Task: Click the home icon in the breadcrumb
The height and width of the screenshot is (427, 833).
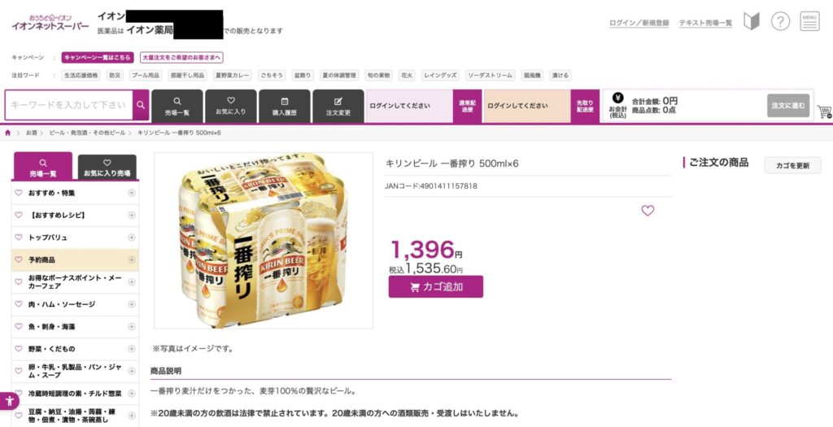Action: pyautogui.click(x=8, y=133)
